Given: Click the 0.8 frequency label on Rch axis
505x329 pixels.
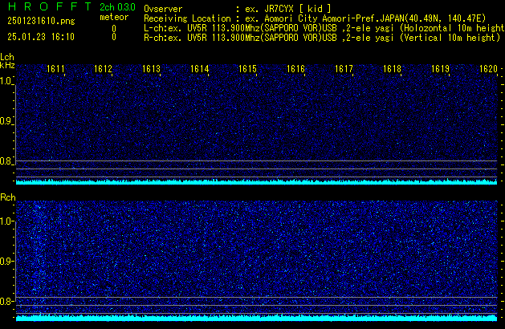Looking at the screenshot, I should 6,301.
